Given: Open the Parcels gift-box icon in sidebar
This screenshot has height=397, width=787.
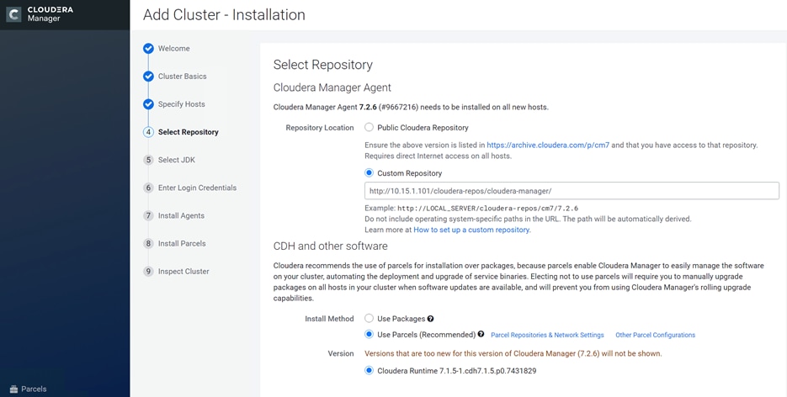Looking at the screenshot, I should point(13,389).
